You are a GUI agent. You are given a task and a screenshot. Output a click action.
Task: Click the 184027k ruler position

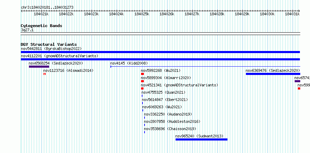pos(192,14)
